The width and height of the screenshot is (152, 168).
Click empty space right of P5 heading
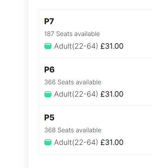[x=102, y=118]
